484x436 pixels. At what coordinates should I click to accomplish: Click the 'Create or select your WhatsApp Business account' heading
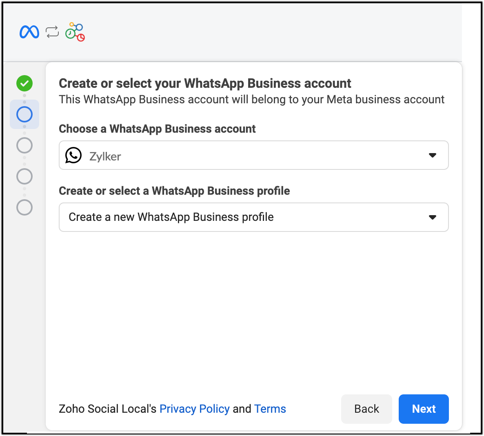pyautogui.click(x=205, y=83)
